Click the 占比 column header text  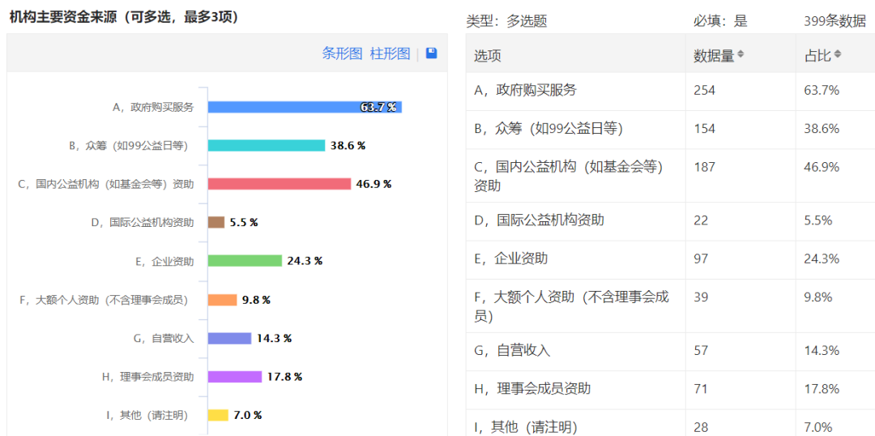coord(817,55)
